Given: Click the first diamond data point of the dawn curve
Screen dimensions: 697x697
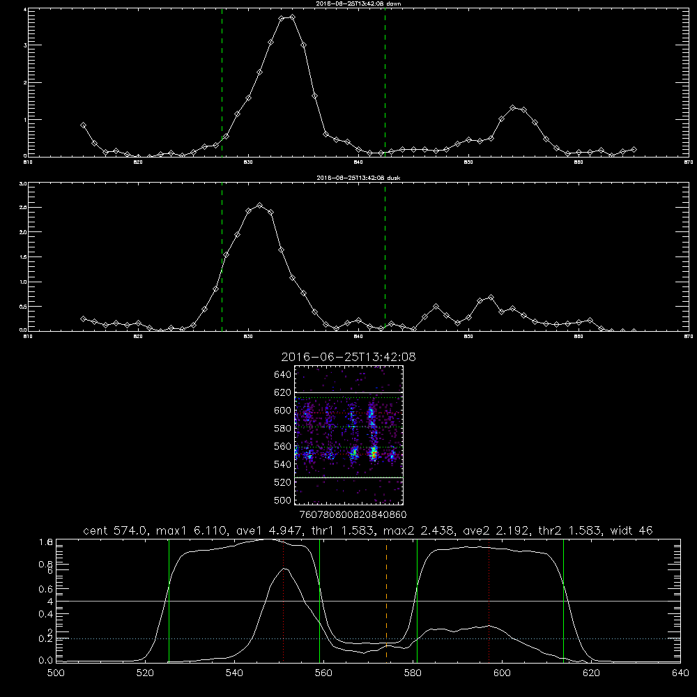Looking at the screenshot, I should (83, 125).
